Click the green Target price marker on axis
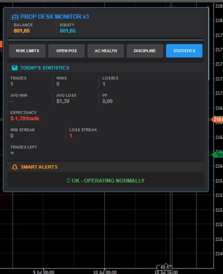Screen dimensions: 223x274 (217, 155)
